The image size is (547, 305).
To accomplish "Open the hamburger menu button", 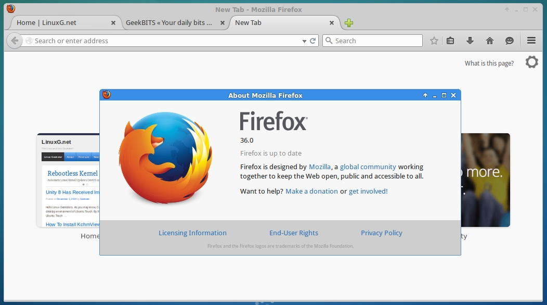I will coord(531,41).
